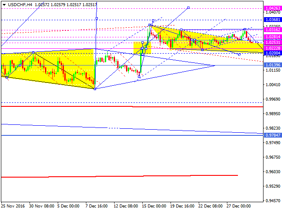Click the 1.01150 price scale value

273,70
